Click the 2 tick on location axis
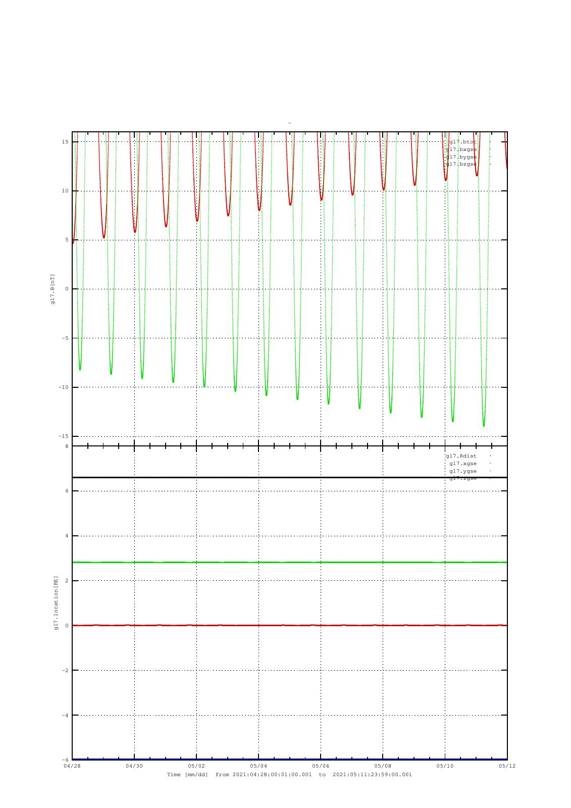Viewport: 571px width, 808px height. 67,581
